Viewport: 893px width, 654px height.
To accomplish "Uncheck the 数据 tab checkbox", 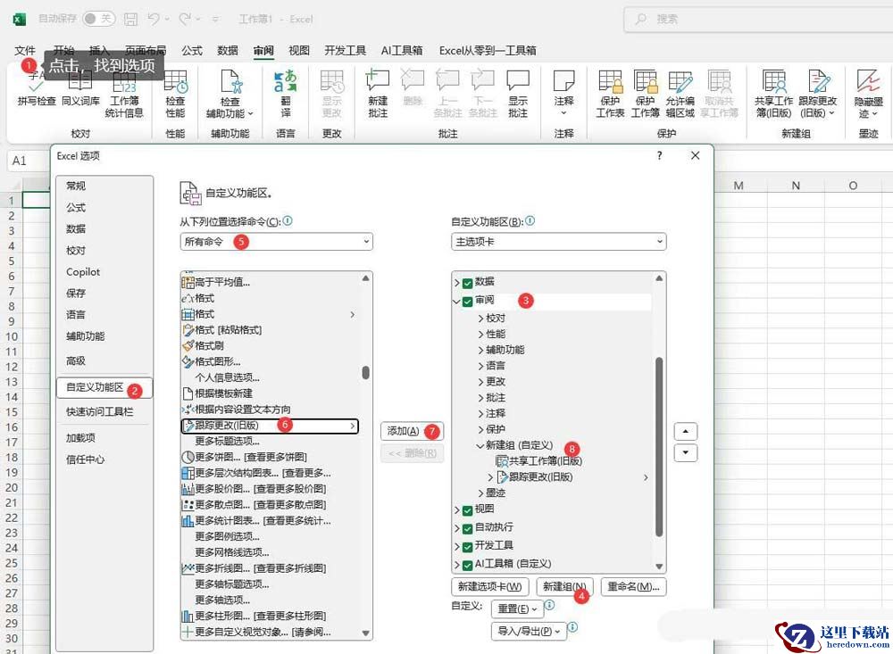I will click(468, 283).
